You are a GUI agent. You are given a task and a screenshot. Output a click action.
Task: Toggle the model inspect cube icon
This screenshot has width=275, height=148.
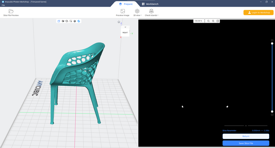(67, 21)
